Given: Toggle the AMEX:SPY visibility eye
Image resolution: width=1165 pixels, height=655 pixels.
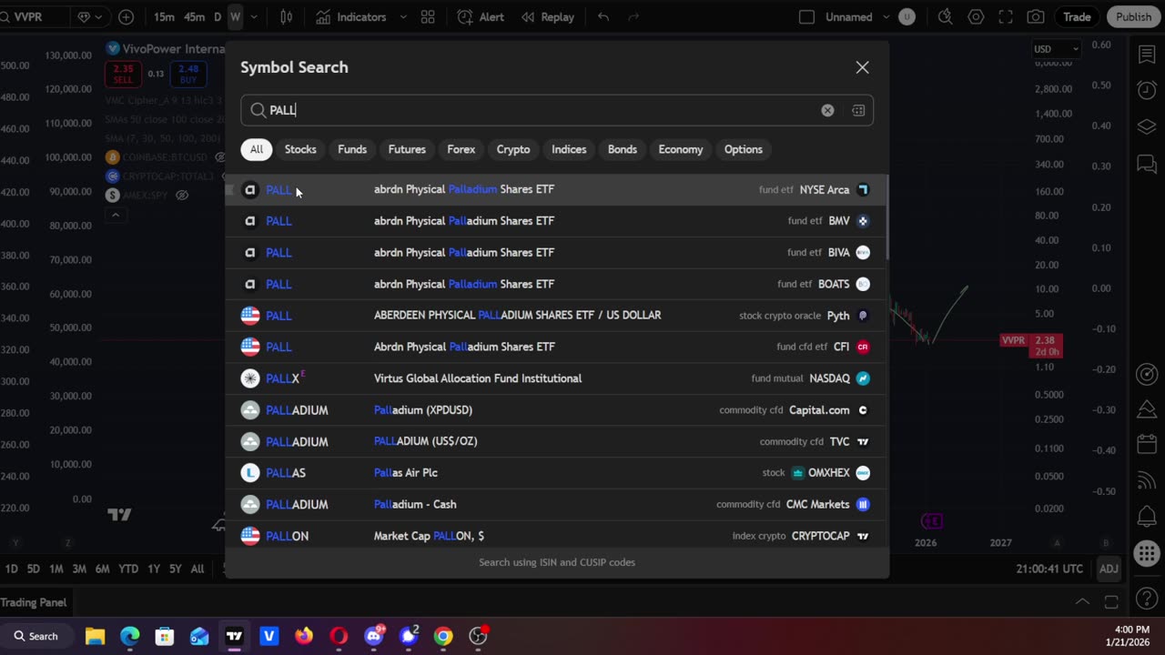Looking at the screenshot, I should tap(182, 196).
